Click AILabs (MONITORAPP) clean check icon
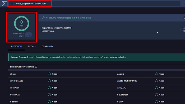 click(156, 81)
